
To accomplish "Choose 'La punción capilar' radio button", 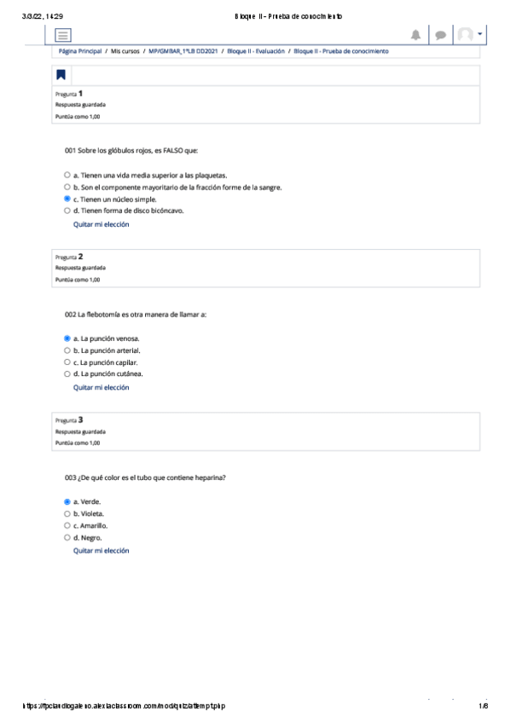I will [x=67, y=362].
